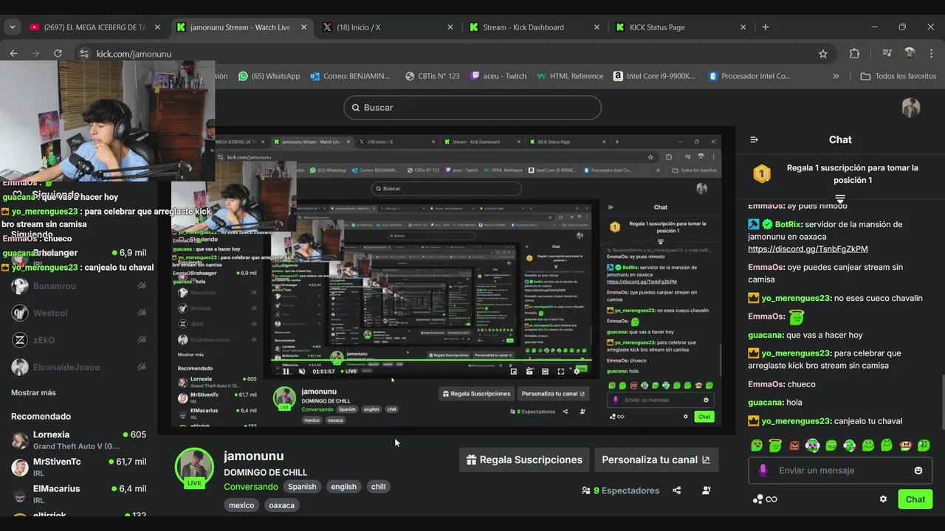Select the english tag
945x531 pixels.
pyautogui.click(x=343, y=487)
